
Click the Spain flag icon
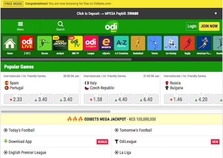pyautogui.click(x=7, y=83)
